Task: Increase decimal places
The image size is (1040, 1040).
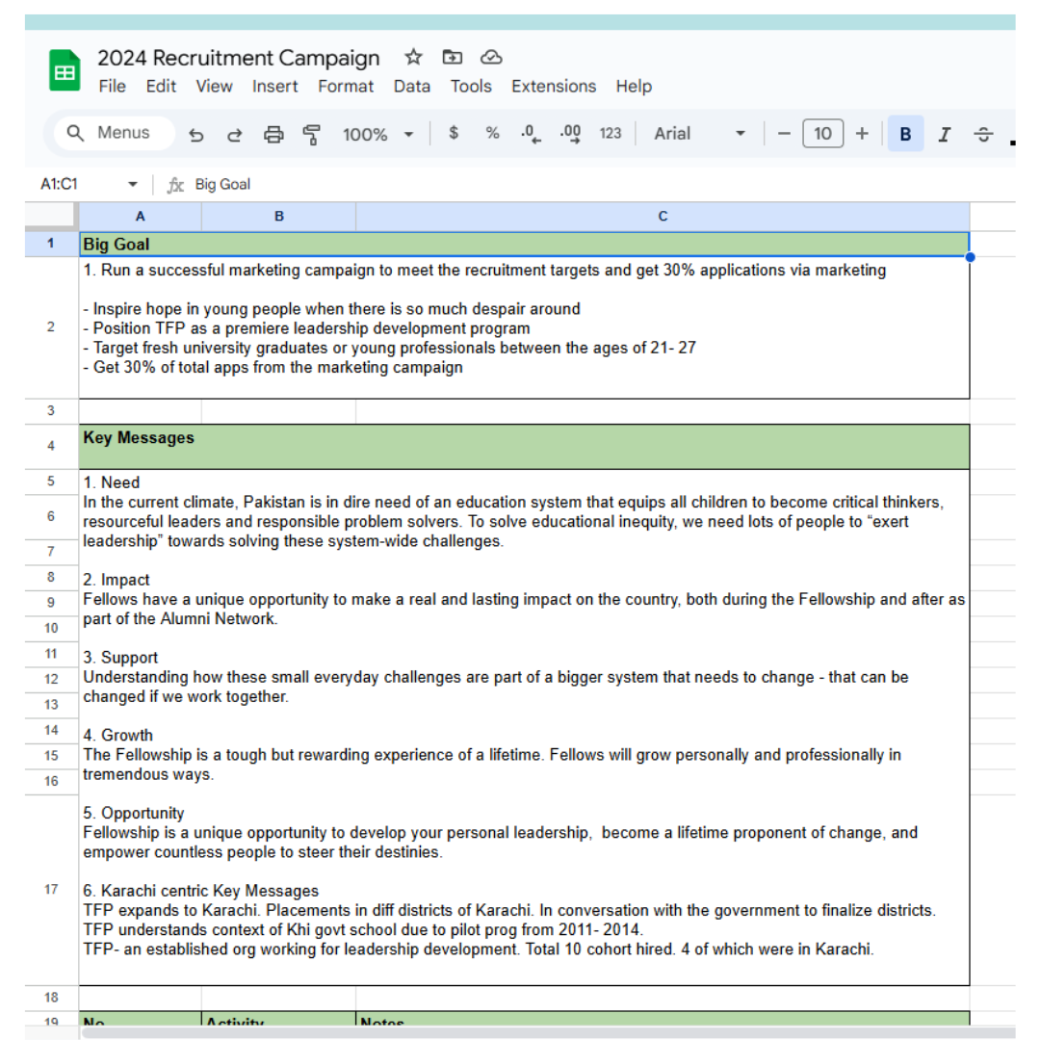Action: [570, 134]
